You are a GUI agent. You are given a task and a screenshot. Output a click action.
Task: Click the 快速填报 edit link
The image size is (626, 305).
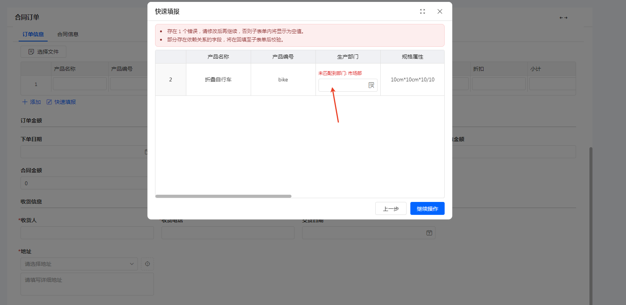coord(61,102)
